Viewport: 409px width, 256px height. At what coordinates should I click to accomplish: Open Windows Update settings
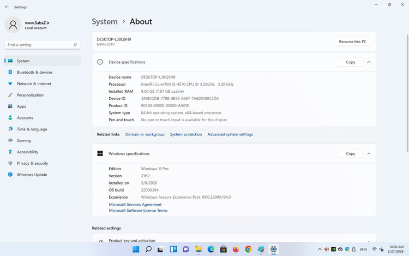point(43,175)
